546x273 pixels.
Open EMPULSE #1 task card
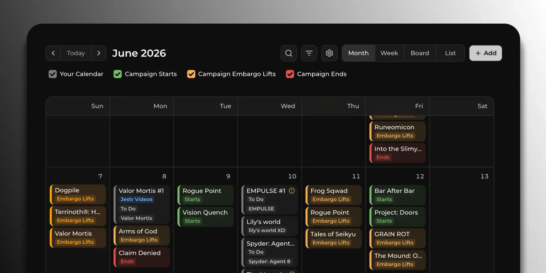click(269, 200)
